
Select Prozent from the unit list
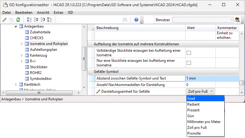206,110
